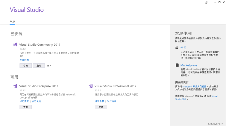The image size is (226, 126).
Task: Open Visual Studio 支持 link
Action: [196, 98]
